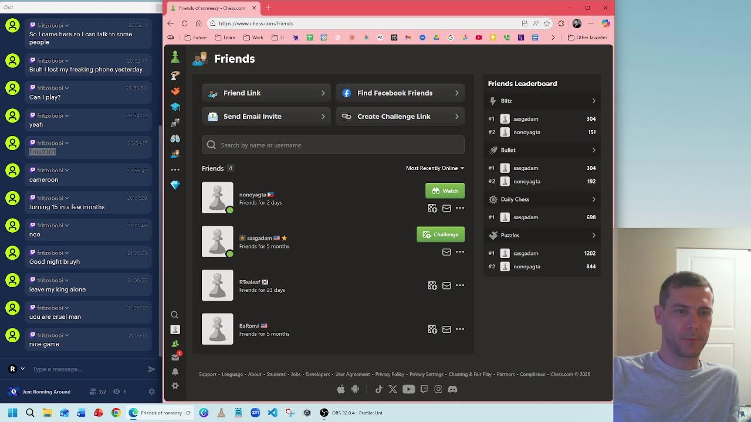Visit Chess.com YouTube channel icon in footer

(408, 389)
